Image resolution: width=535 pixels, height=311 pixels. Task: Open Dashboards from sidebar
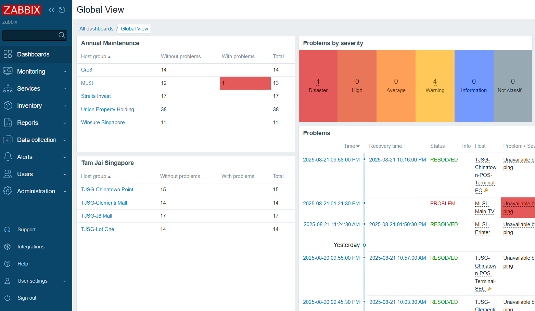tap(33, 54)
